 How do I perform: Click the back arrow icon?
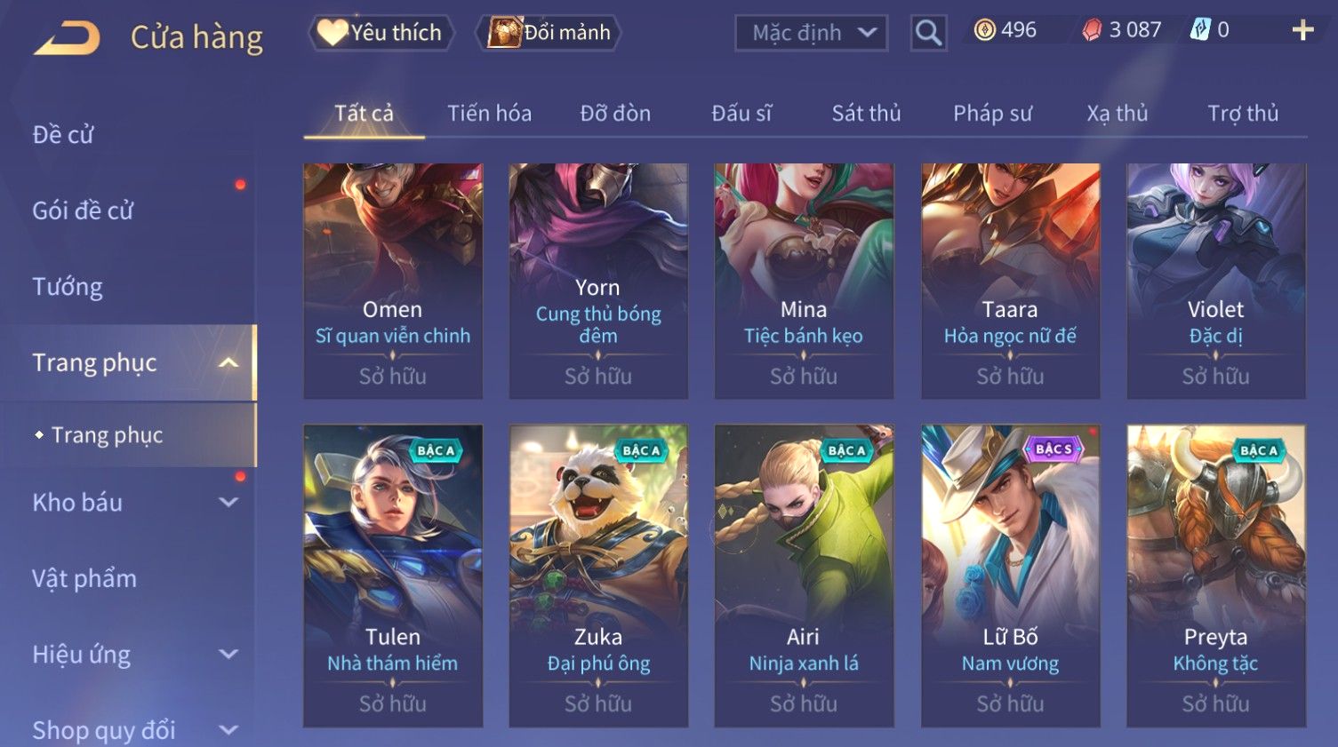click(x=67, y=38)
